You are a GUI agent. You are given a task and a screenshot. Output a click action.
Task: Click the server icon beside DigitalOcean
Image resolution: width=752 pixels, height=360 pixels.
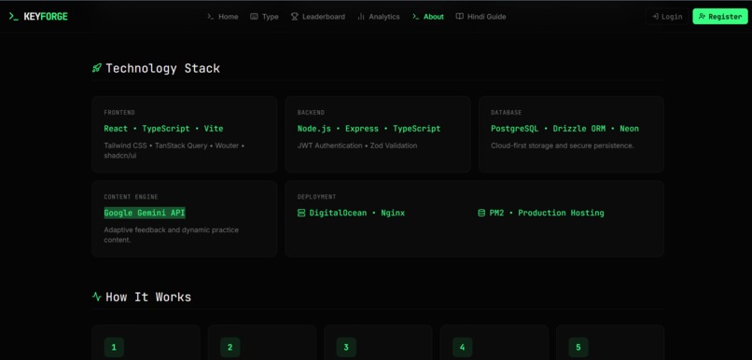coord(301,213)
